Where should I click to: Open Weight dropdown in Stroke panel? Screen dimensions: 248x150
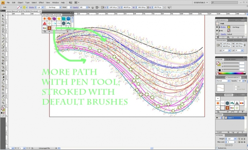(235, 139)
